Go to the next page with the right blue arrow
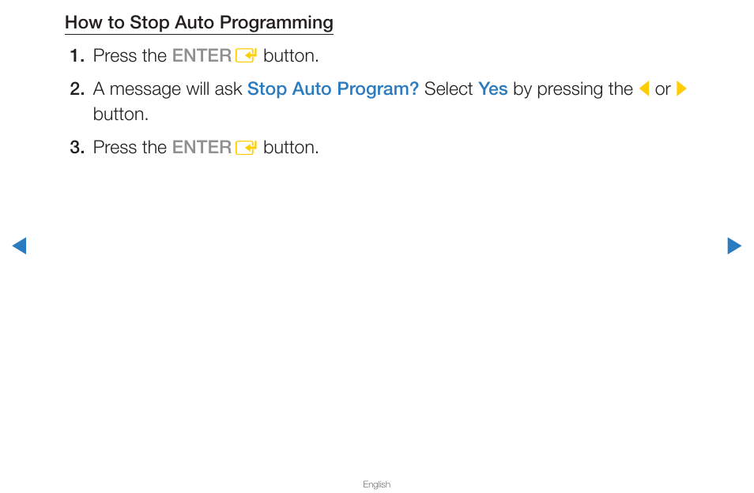 (x=734, y=246)
